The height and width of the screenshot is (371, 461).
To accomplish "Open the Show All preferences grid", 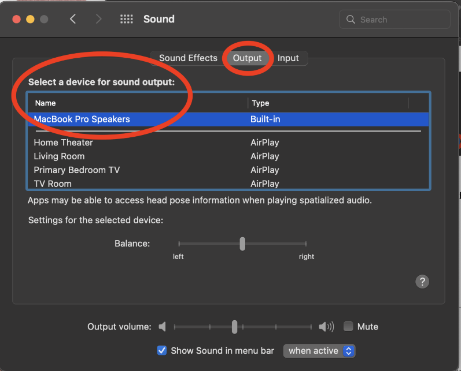I will tap(126, 19).
